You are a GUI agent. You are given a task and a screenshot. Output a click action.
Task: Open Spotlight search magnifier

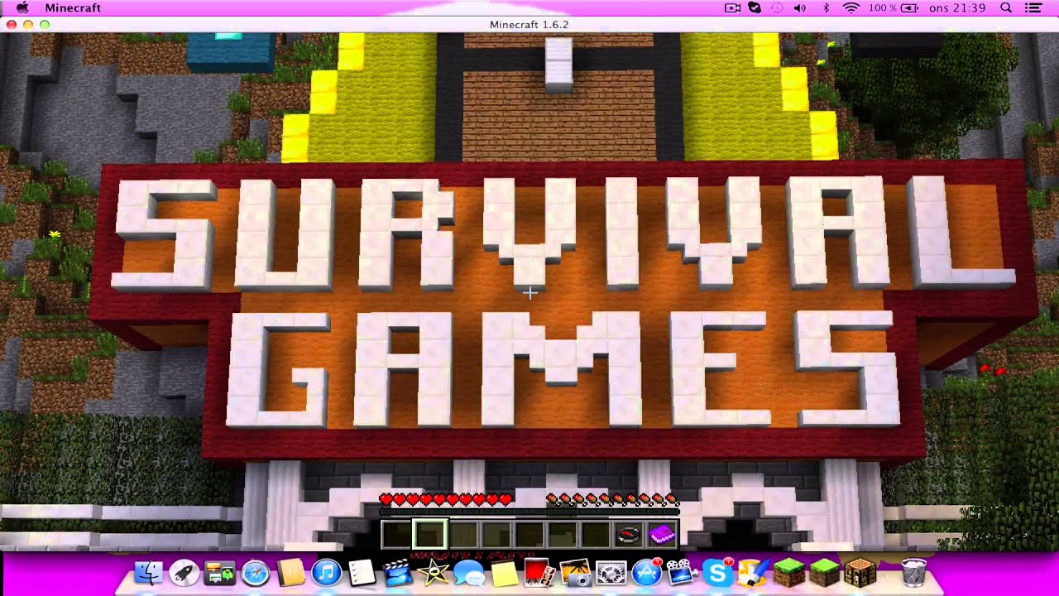(x=1006, y=7)
